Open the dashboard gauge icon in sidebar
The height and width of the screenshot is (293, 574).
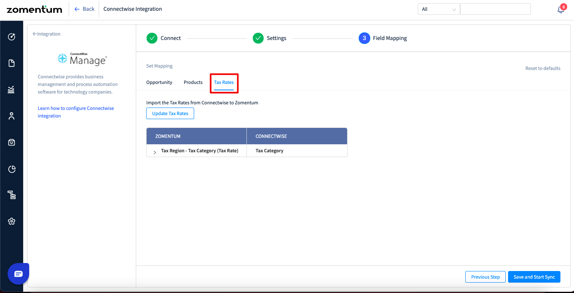pos(12,37)
